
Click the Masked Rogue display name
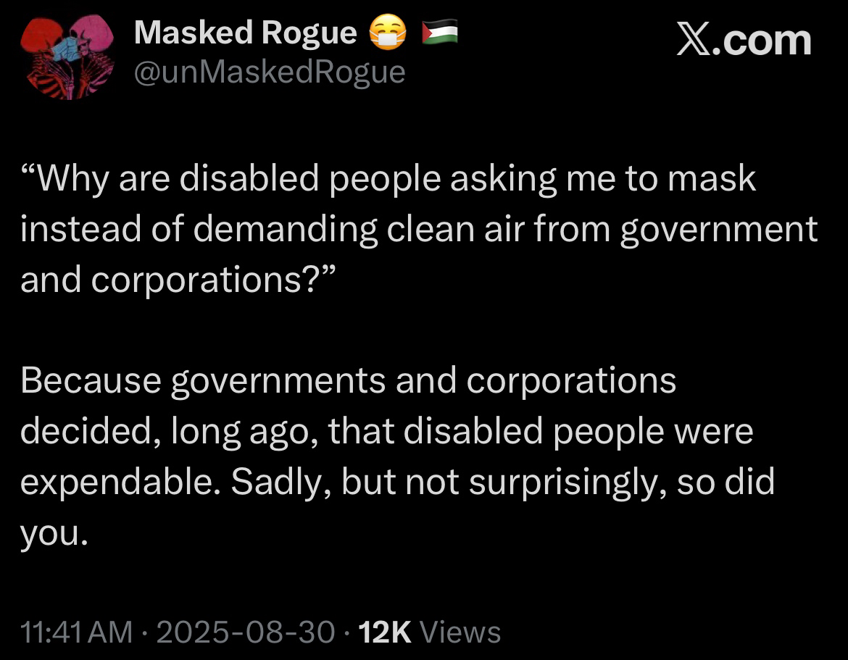pyautogui.click(x=245, y=32)
